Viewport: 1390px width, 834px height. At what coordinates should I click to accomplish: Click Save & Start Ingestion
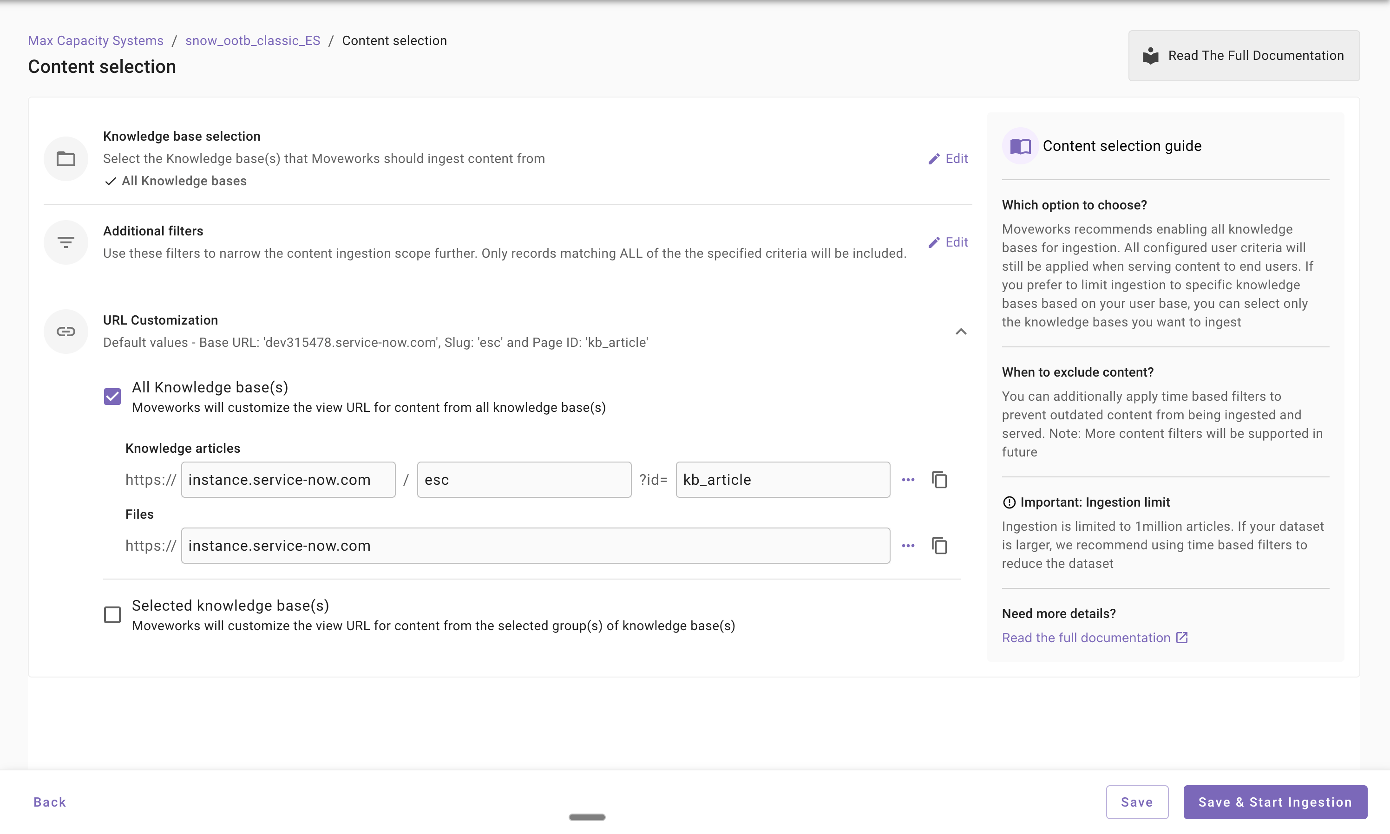pos(1275,802)
